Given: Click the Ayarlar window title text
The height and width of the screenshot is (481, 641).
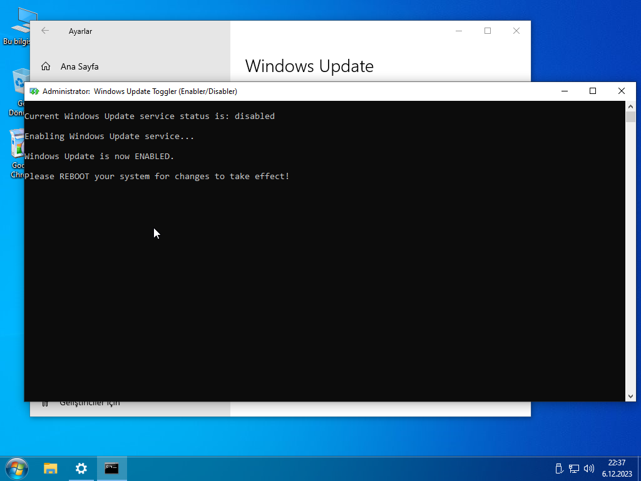Looking at the screenshot, I should 80,31.
